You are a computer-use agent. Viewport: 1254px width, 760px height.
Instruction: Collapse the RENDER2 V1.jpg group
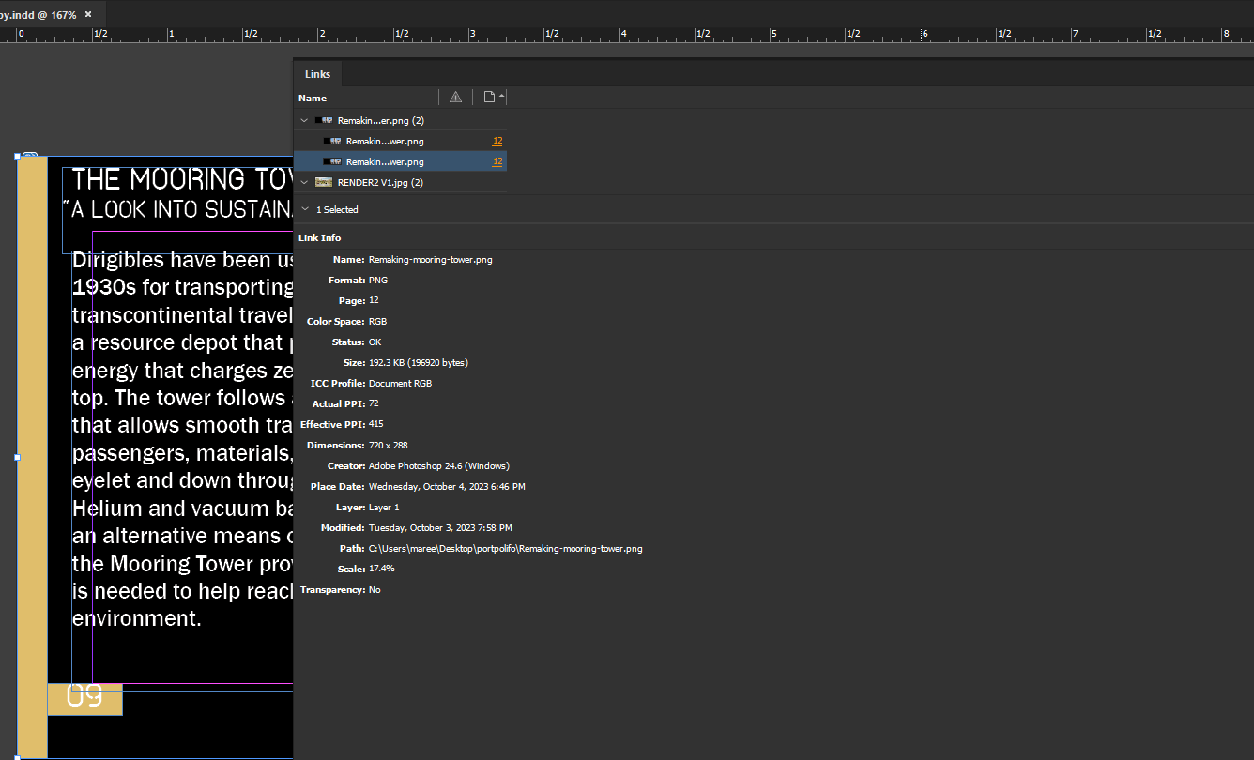click(303, 182)
